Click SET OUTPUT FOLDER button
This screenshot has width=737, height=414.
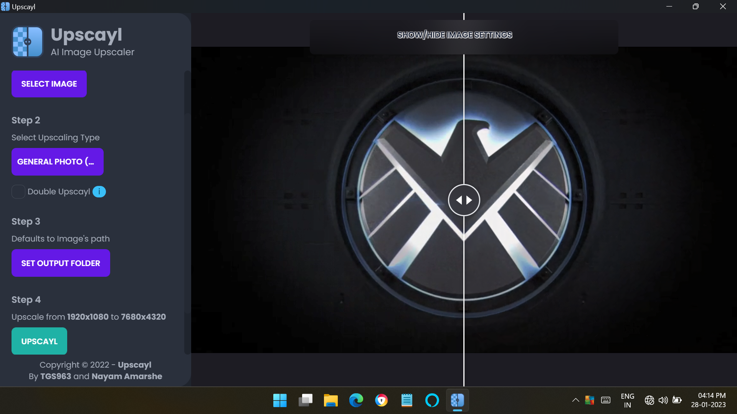[x=61, y=263]
